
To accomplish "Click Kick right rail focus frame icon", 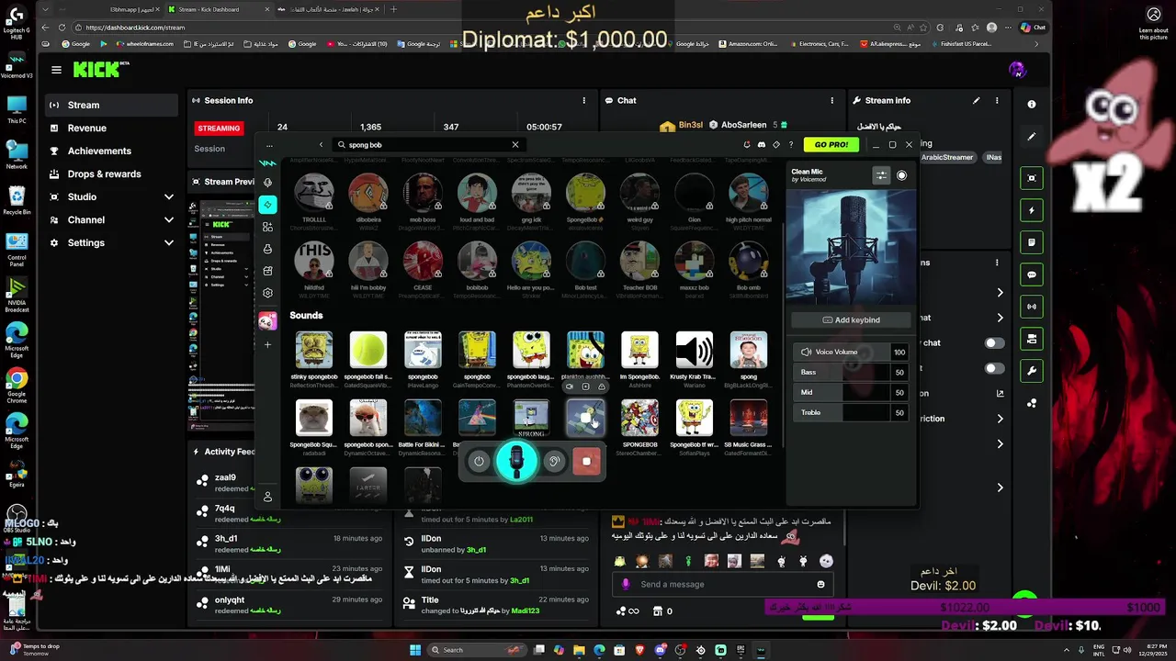I will tap(1032, 178).
